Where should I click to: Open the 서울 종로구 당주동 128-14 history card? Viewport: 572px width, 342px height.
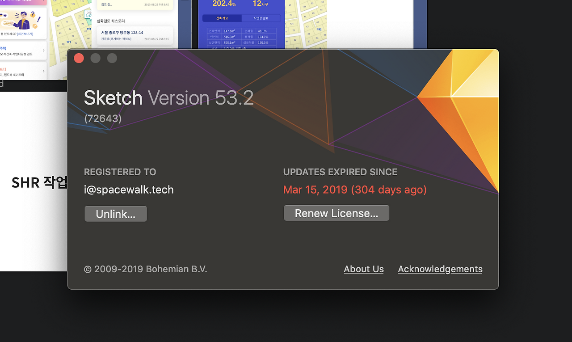click(135, 36)
